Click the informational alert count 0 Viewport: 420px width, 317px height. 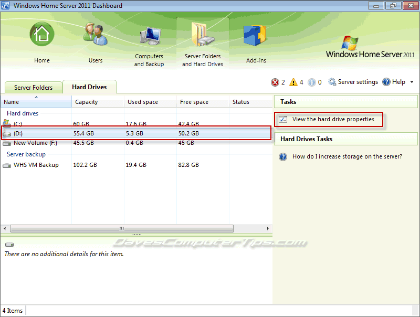[320, 82]
